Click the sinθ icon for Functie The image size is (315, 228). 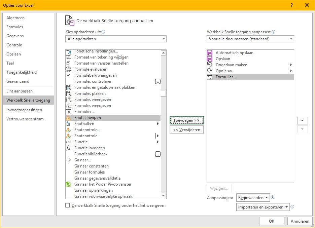68,142
